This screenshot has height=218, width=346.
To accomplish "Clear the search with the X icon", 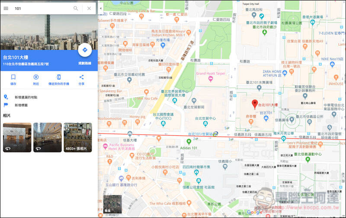I will coord(89,8).
